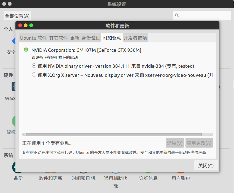
Task: Click the 硬件 section heading
Action: point(8,75)
